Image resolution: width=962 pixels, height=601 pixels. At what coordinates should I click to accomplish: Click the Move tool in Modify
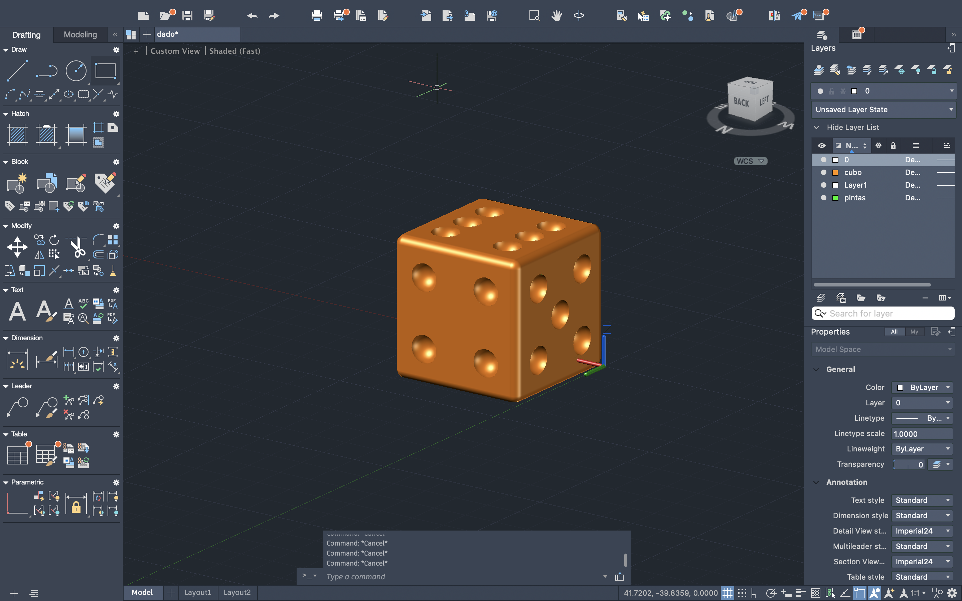[17, 247]
